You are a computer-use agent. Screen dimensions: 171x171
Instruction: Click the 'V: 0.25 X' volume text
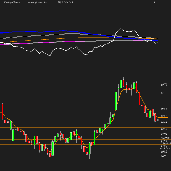click(x=166, y=143)
